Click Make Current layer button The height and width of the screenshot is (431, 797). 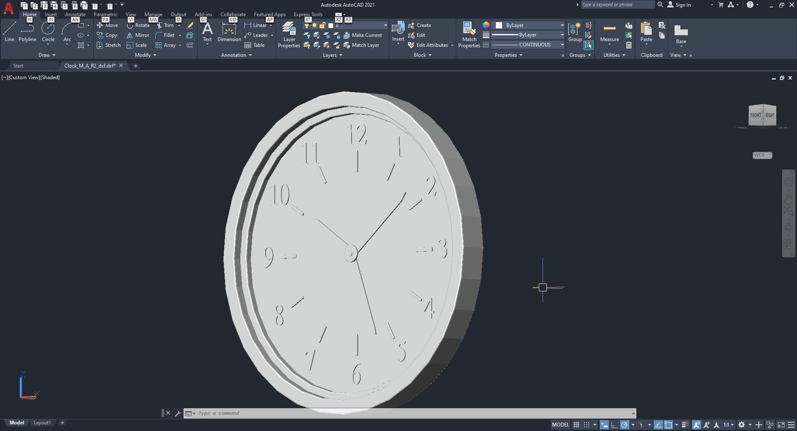click(363, 35)
